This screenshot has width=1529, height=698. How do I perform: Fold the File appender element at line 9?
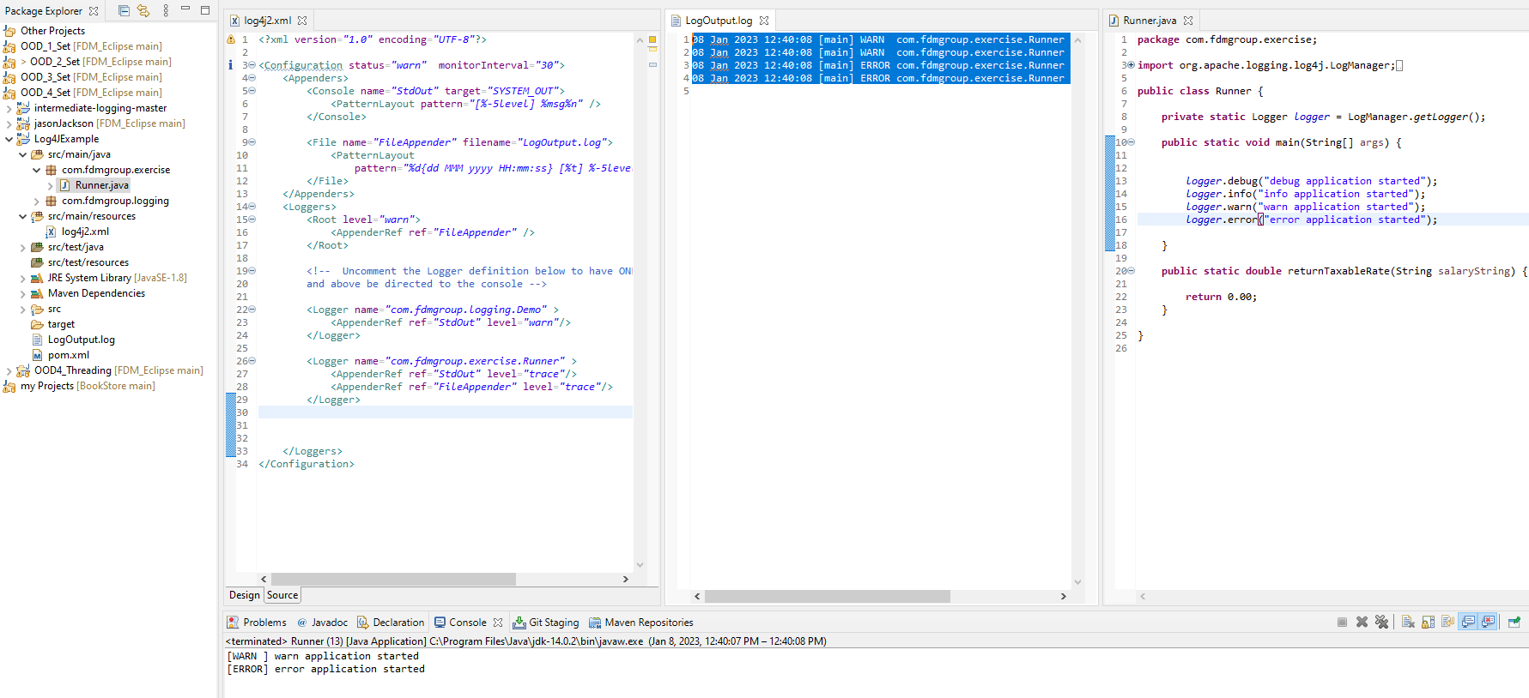(x=252, y=142)
